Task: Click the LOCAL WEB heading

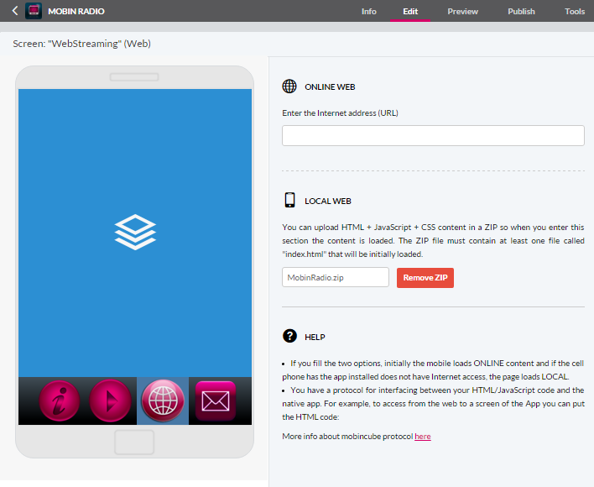Action: [x=328, y=201]
